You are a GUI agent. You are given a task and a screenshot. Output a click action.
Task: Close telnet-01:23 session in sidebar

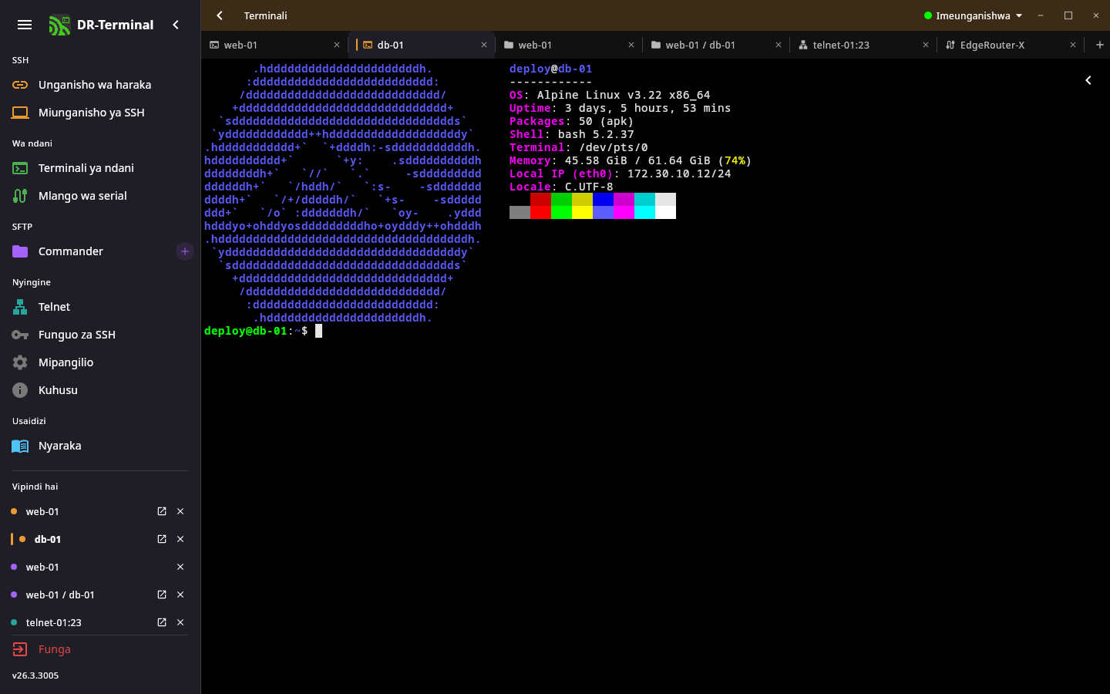(x=180, y=622)
